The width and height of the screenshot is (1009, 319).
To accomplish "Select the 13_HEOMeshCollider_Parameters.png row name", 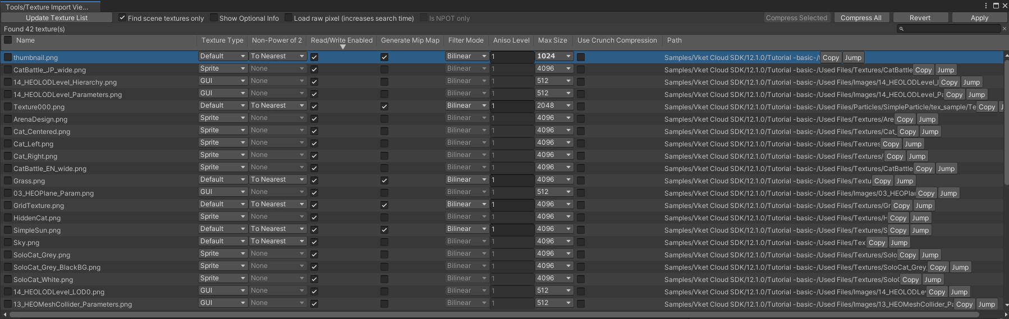I will click(72, 304).
